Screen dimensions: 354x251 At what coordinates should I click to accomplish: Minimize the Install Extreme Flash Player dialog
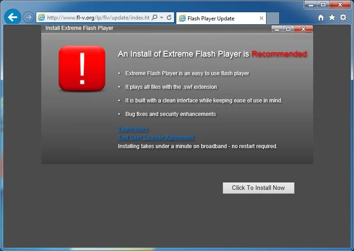click(277, 29)
